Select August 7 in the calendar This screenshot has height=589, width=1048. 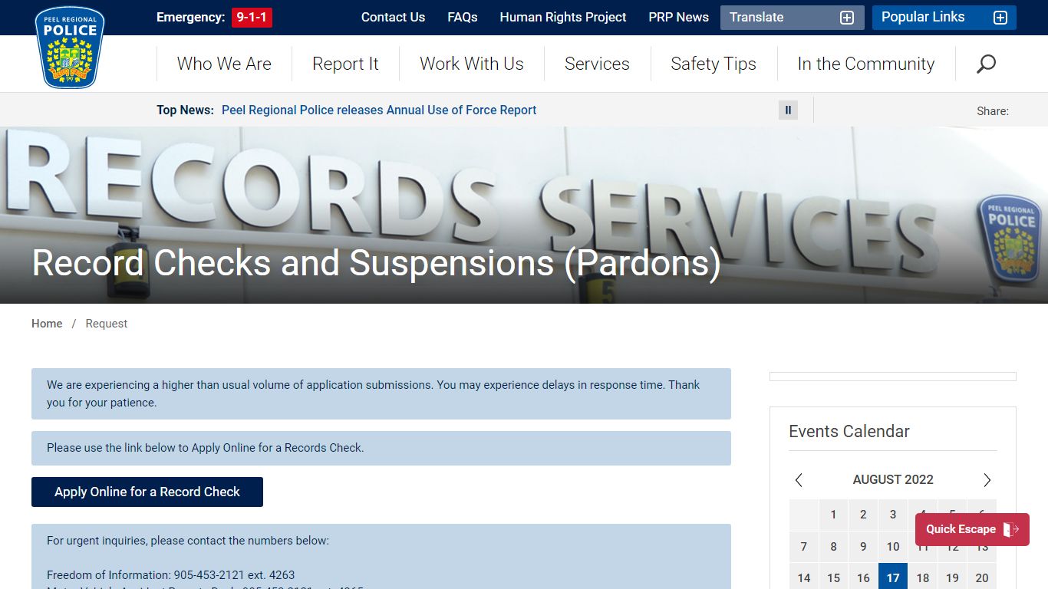[804, 547]
